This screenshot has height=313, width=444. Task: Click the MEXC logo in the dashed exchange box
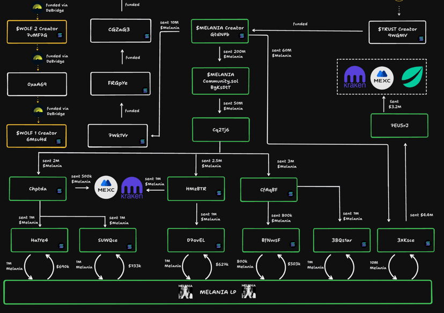point(382,78)
